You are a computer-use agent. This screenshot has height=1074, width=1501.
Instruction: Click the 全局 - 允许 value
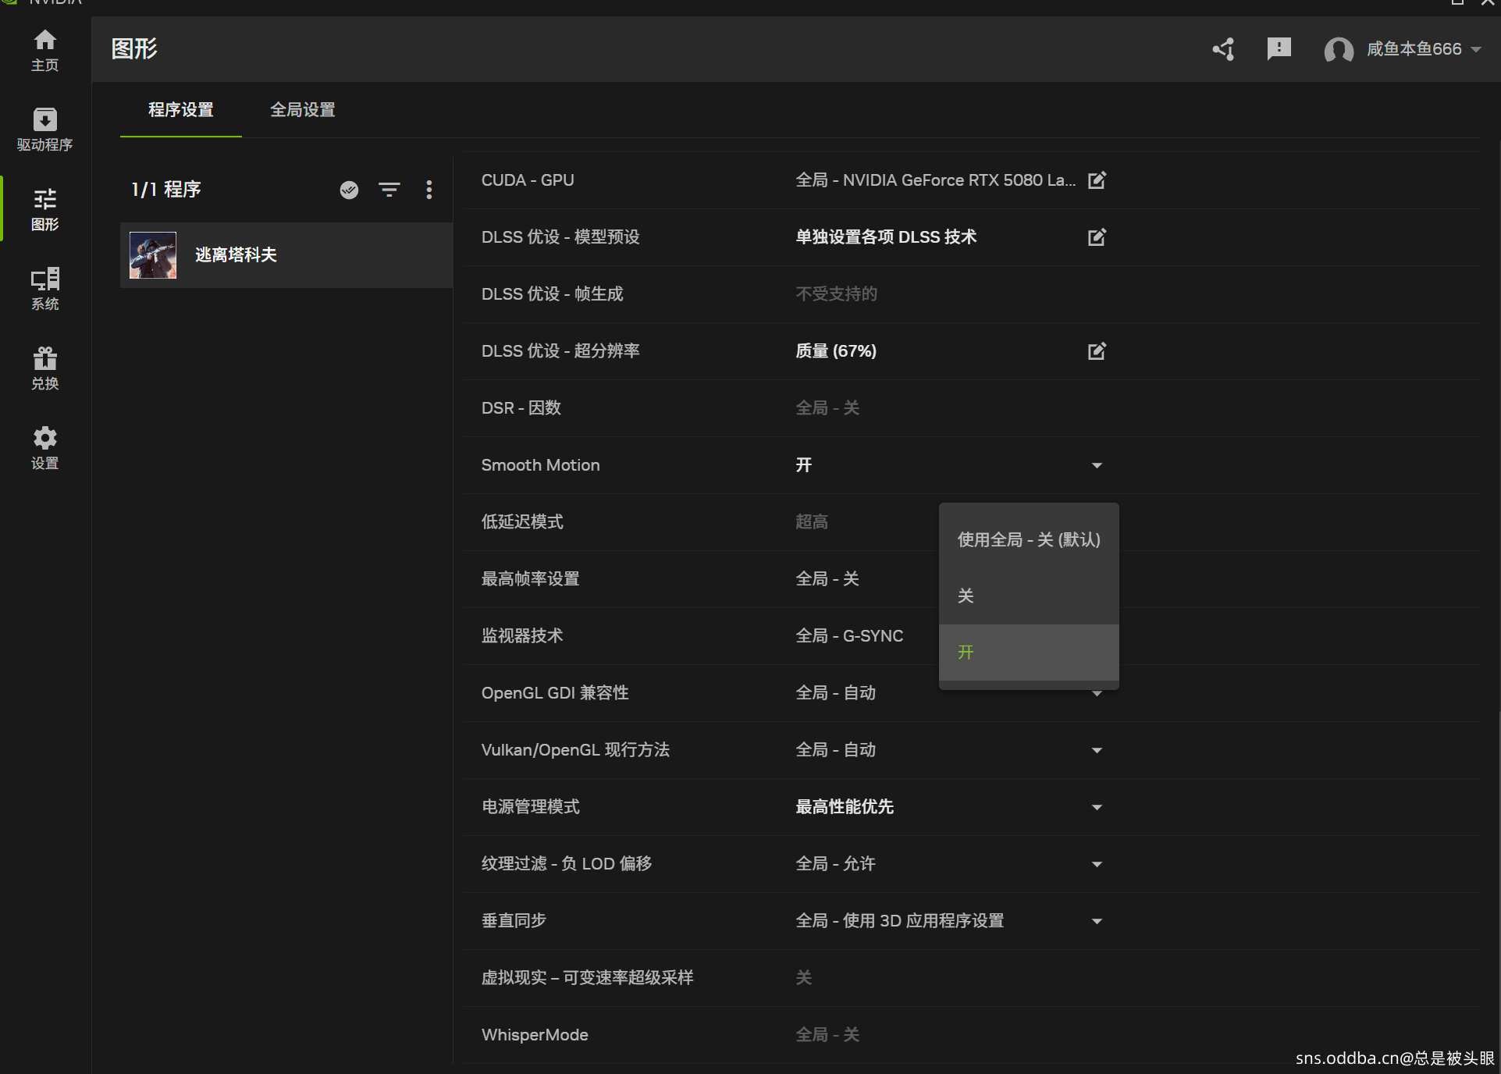pyautogui.click(x=835, y=864)
